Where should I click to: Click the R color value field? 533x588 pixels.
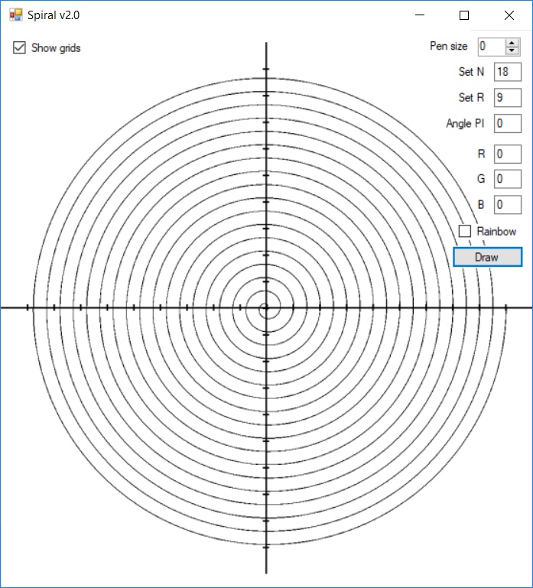point(508,154)
